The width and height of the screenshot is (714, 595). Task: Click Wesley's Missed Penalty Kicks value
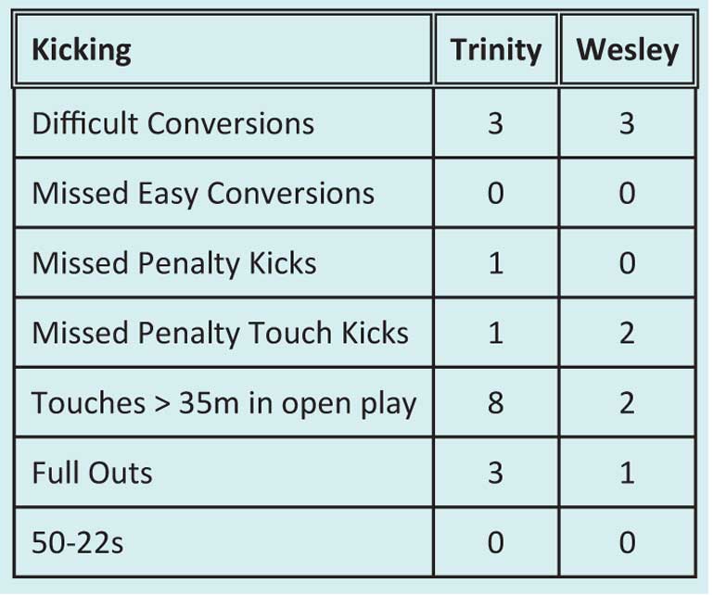[627, 263]
